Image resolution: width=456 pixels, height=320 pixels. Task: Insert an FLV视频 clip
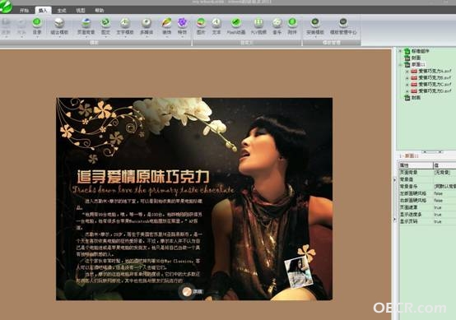258,26
